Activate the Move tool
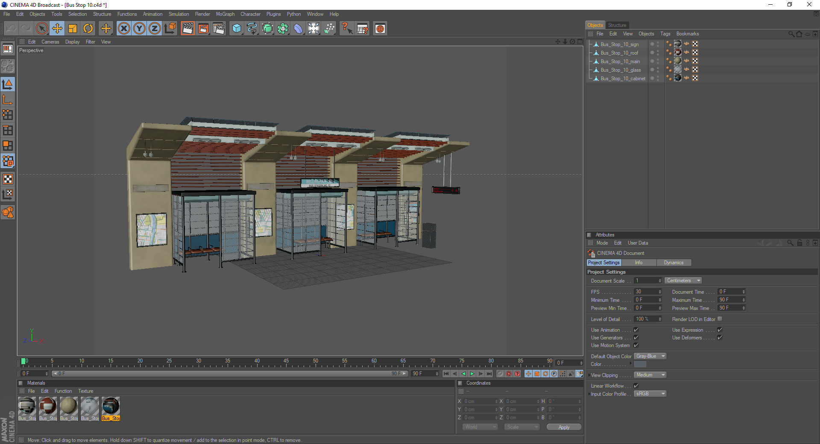 (57, 29)
